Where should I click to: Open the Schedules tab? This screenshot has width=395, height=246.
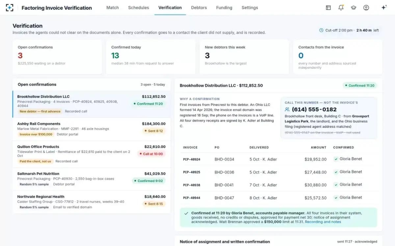point(139,8)
